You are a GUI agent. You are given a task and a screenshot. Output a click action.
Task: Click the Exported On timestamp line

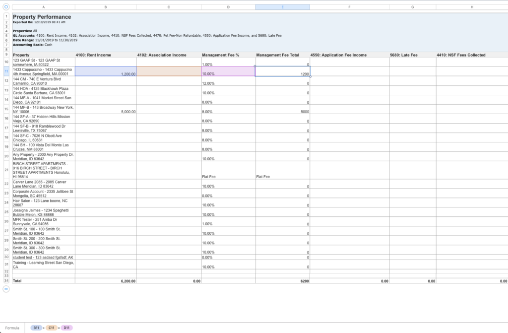pyautogui.click(x=39, y=22)
